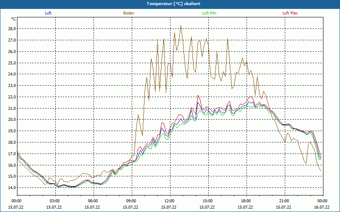Click the highest peak of the brown Boden curve
This screenshot has width=340, height=212.
click(181, 25)
